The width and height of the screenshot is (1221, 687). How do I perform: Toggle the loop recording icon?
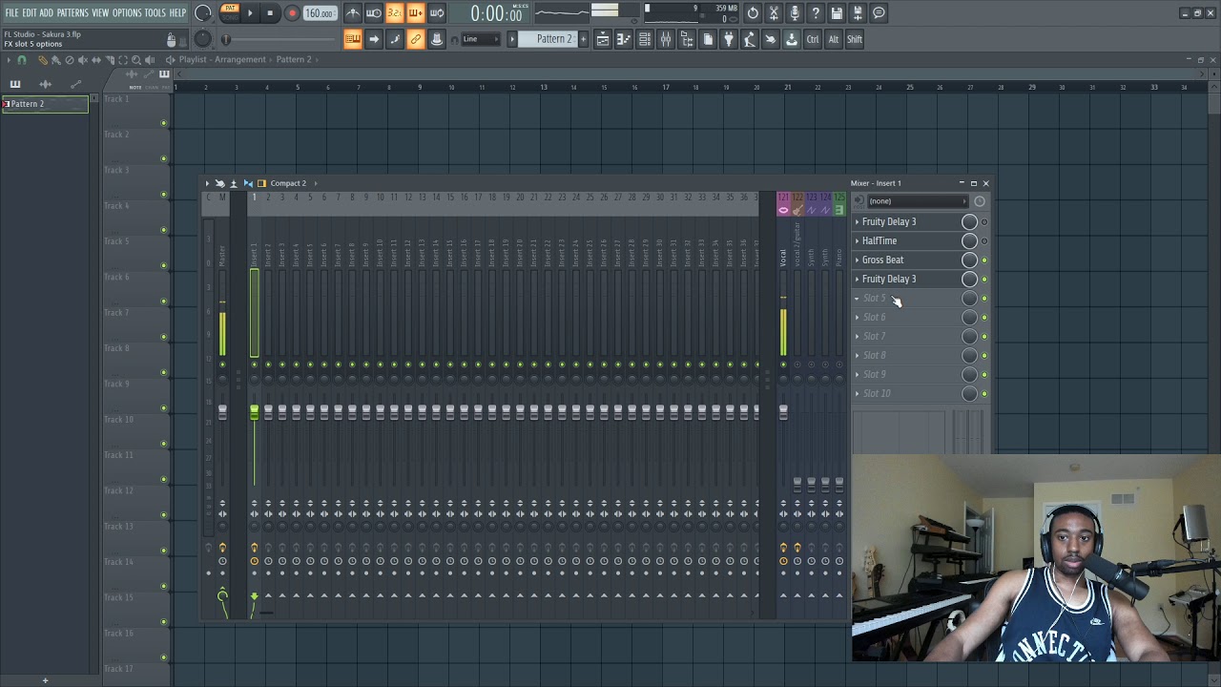click(x=437, y=13)
